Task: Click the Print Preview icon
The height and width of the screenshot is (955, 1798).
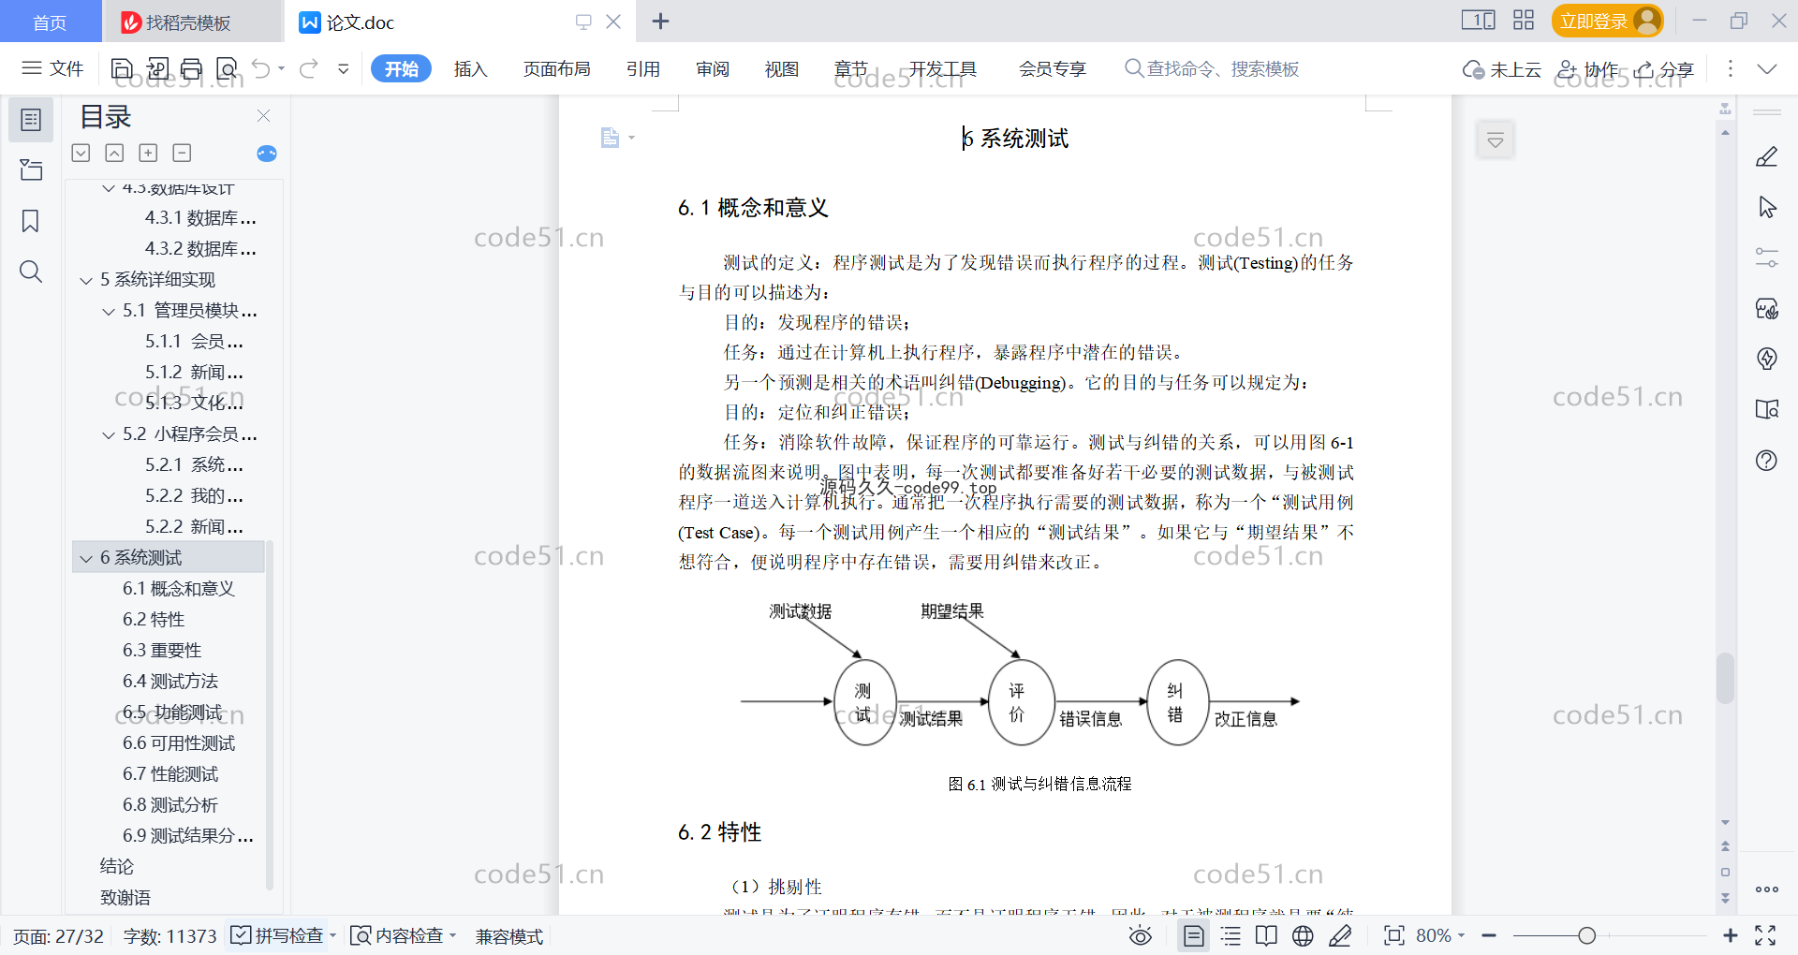Action: 227,68
